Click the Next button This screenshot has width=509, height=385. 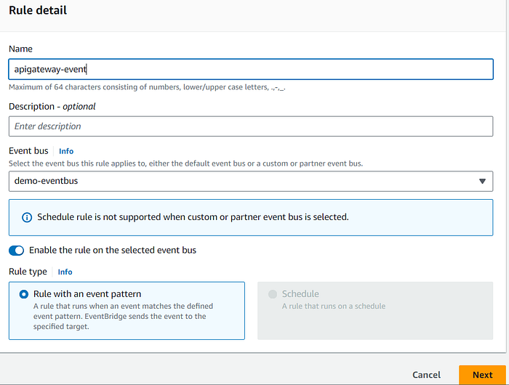tap(482, 375)
